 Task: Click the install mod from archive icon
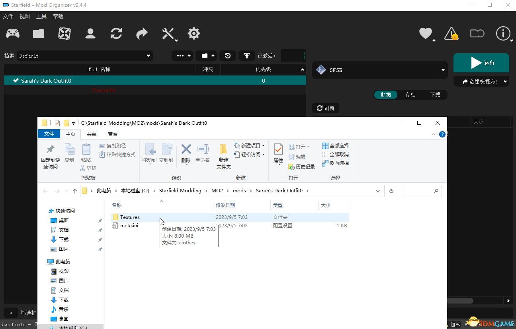tap(39, 34)
